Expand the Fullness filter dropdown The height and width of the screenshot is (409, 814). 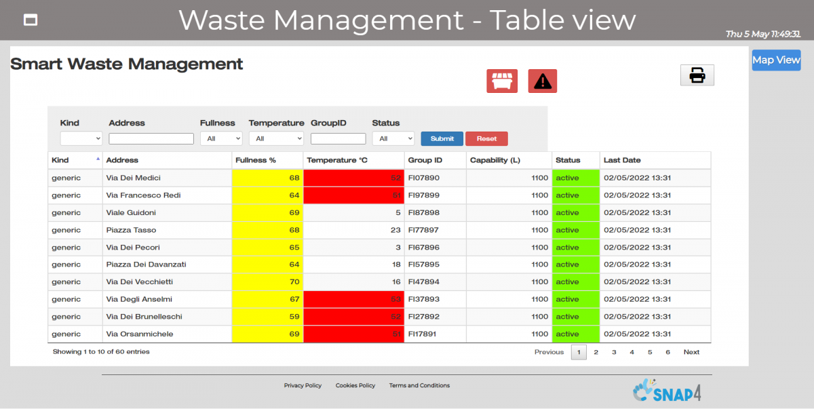click(220, 138)
